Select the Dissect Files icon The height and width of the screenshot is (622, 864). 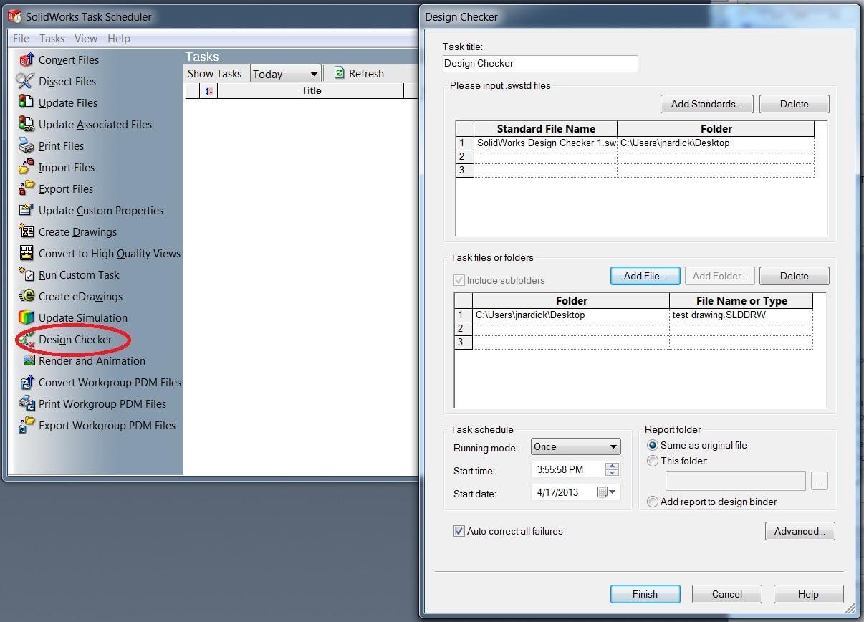pos(27,82)
